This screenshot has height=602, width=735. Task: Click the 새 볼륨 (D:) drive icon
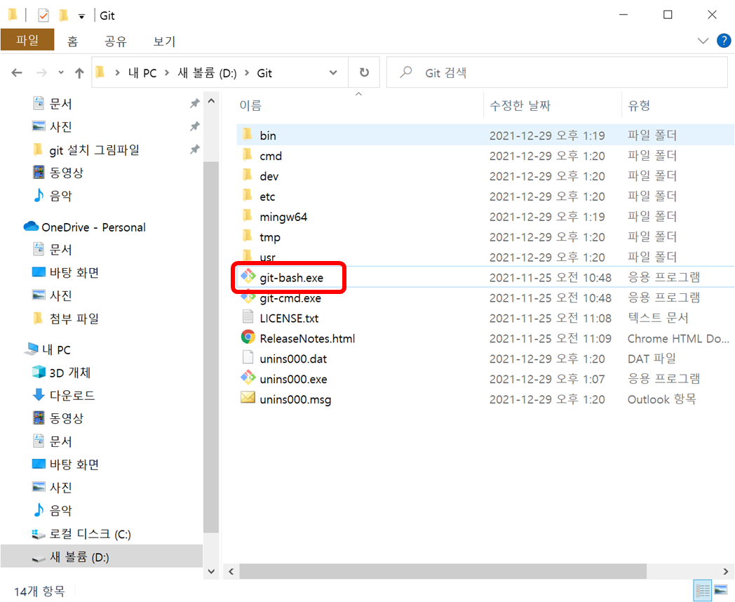tap(39, 558)
